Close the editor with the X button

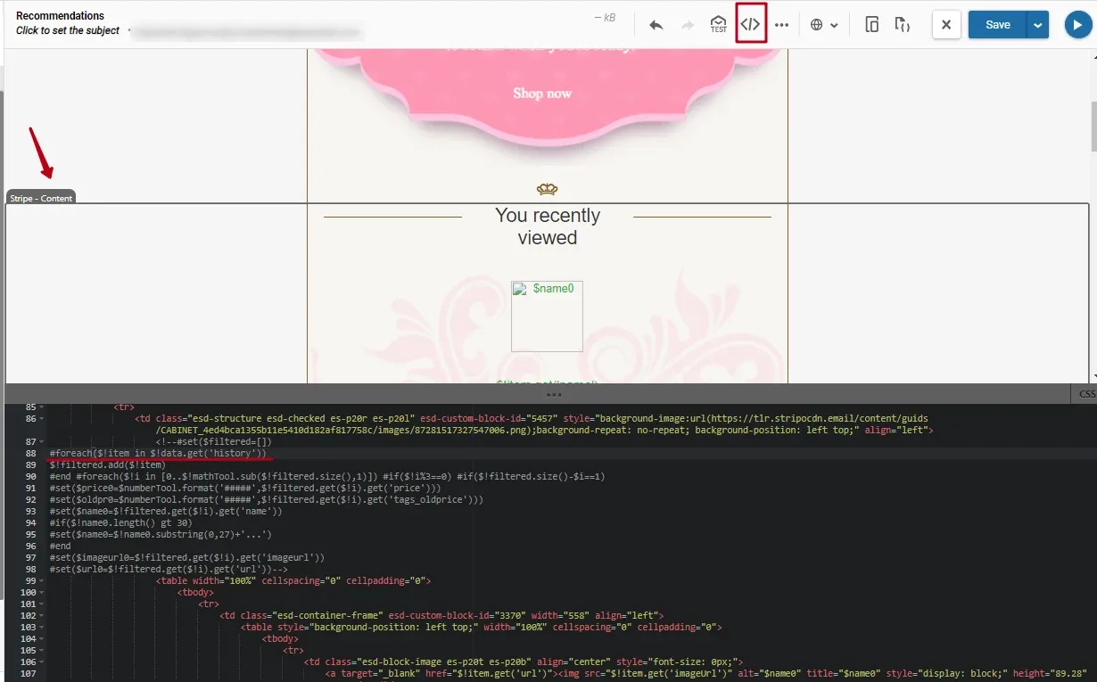946,25
